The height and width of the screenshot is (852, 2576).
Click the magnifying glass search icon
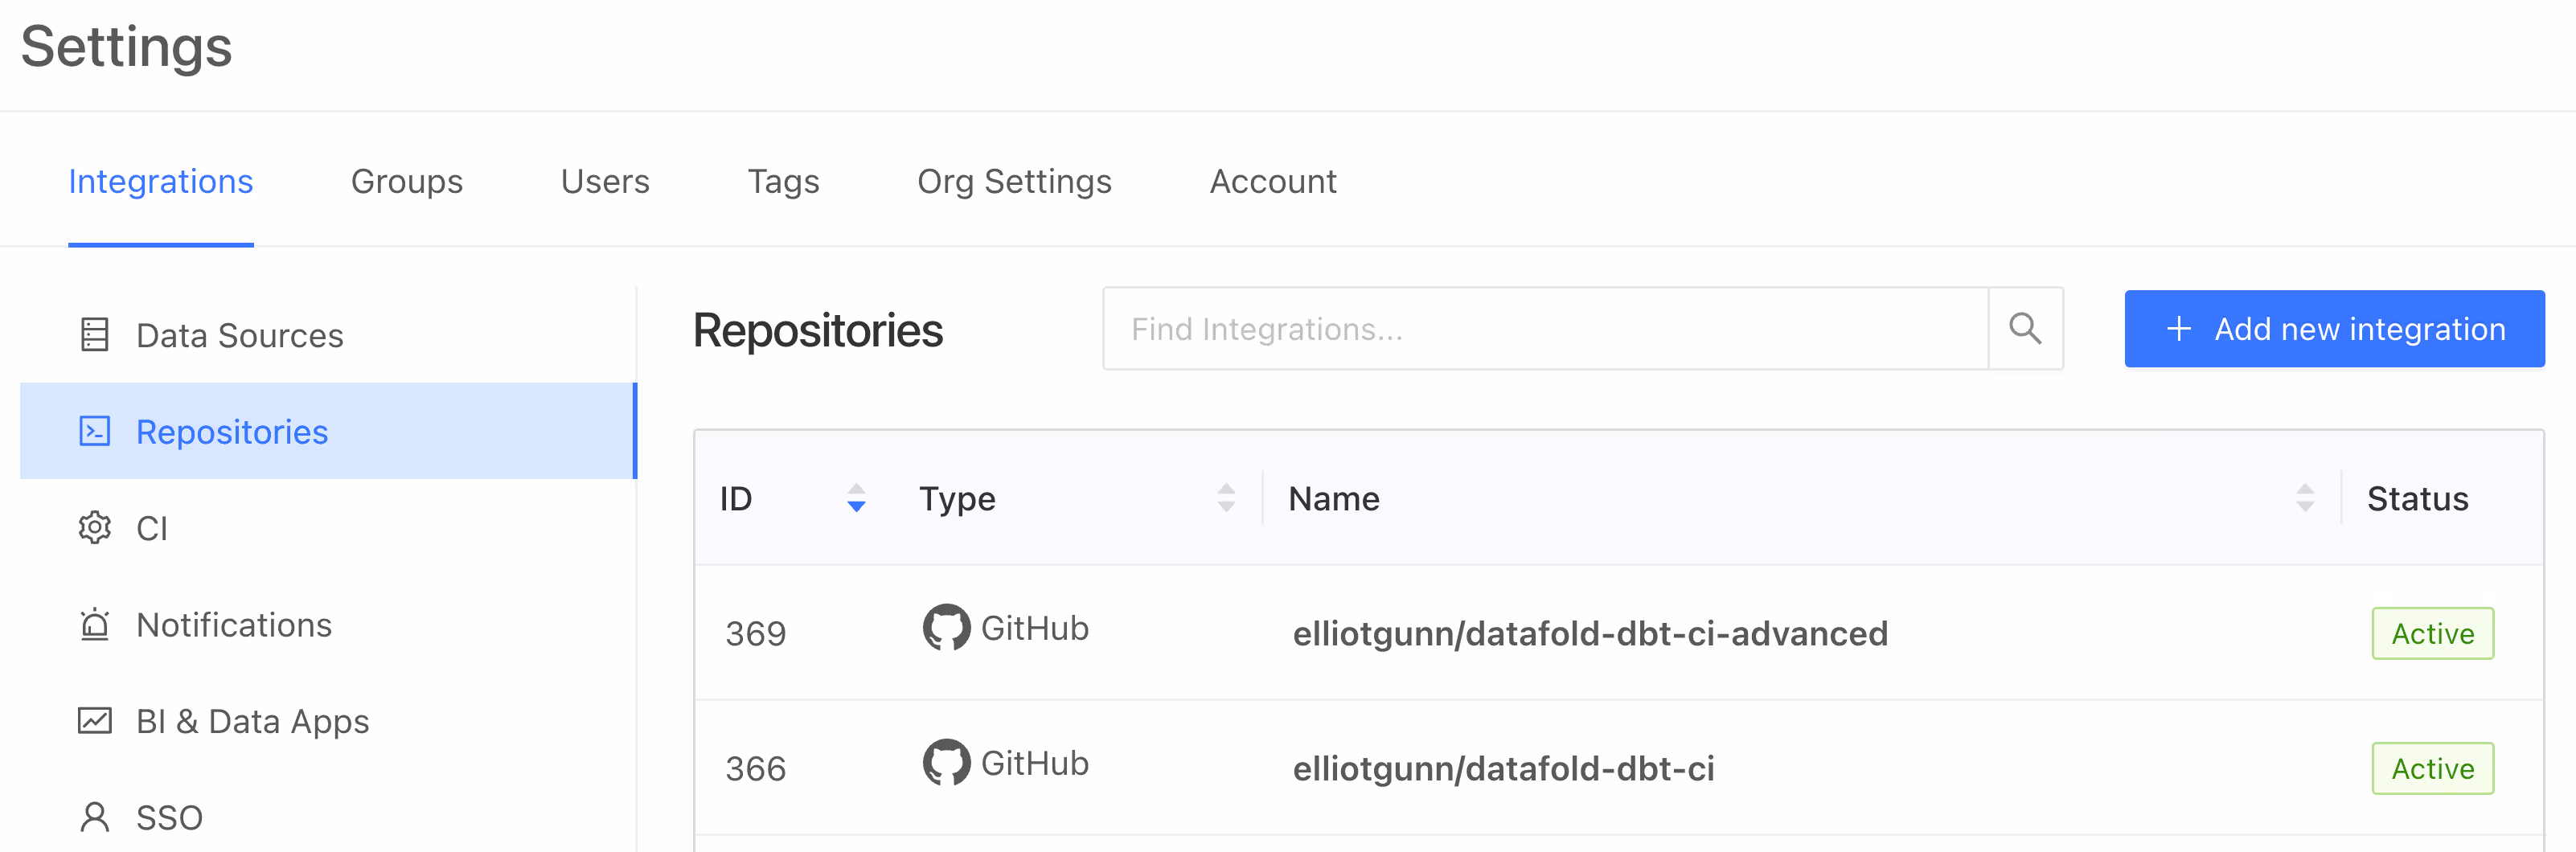(2025, 329)
